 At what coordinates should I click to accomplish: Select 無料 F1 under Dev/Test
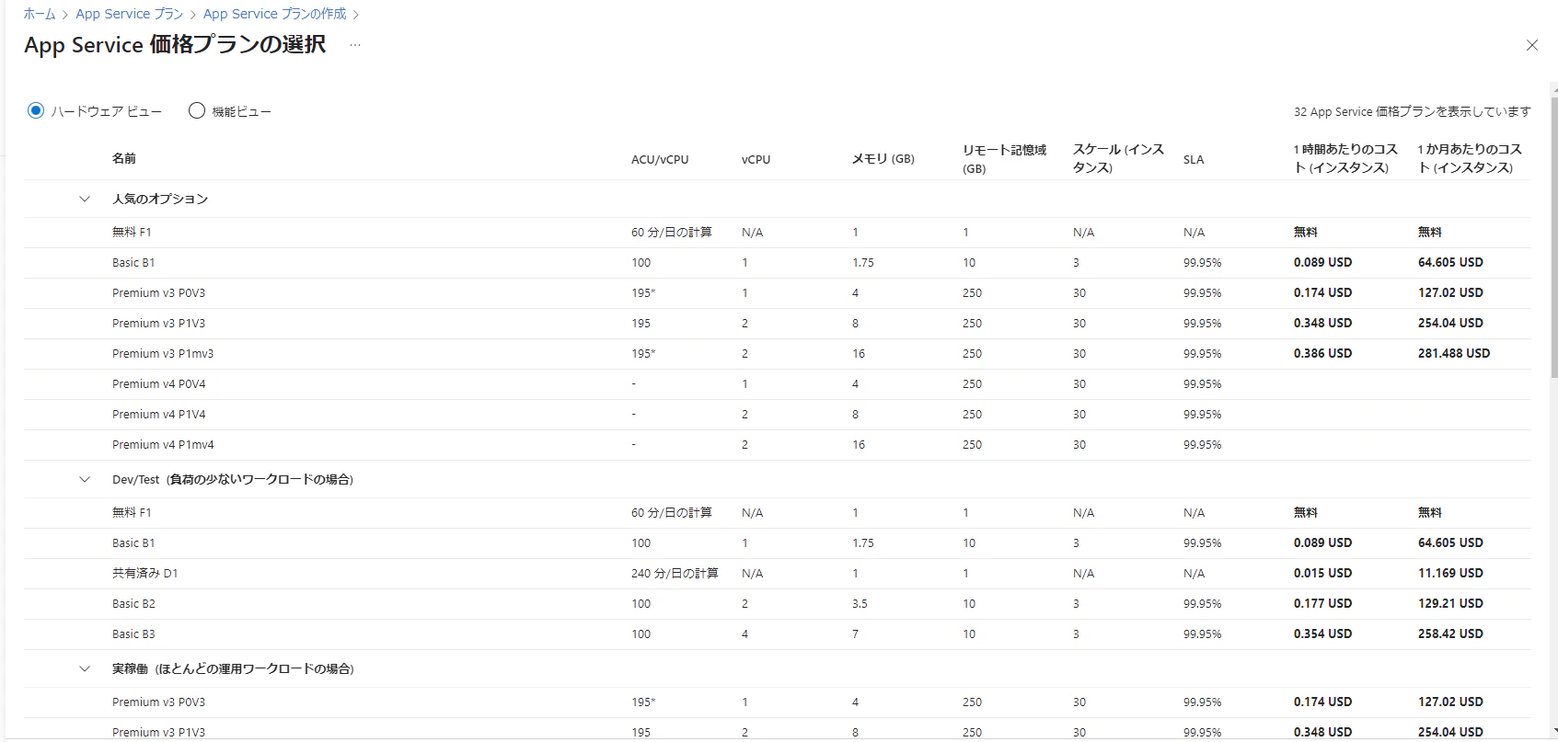(778, 513)
